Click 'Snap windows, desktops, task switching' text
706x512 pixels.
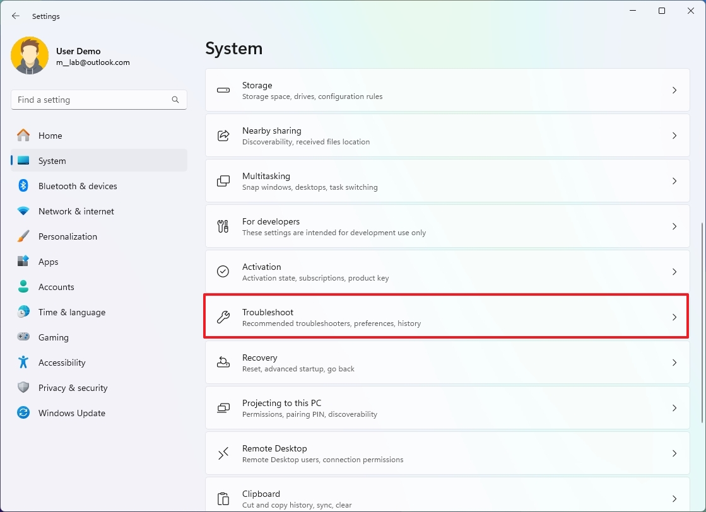[310, 187]
